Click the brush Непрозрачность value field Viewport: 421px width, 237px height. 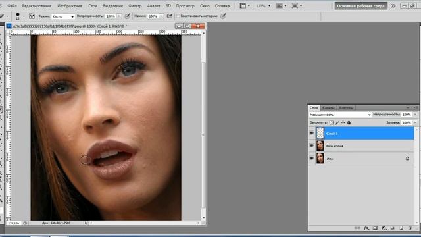111,16
